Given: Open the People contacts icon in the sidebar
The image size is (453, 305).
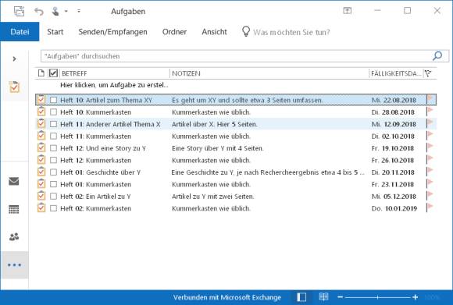Looking at the screenshot, I should [x=14, y=237].
